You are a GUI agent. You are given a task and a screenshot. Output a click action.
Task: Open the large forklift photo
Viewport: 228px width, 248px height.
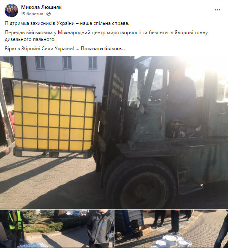[x=114, y=132]
